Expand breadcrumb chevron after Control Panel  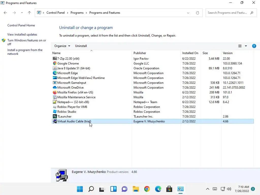point(68,13)
